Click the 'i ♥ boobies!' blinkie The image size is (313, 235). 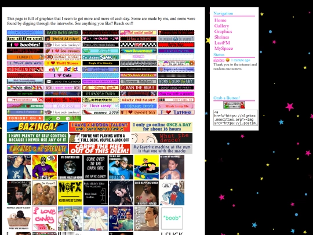tap(25, 45)
